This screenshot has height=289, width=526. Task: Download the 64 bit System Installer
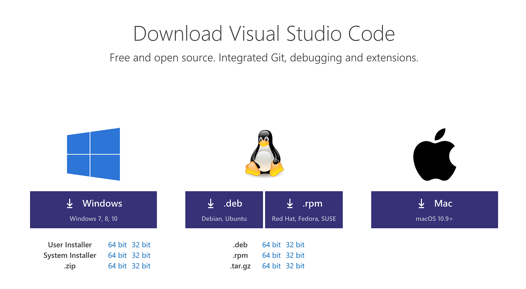pos(118,255)
